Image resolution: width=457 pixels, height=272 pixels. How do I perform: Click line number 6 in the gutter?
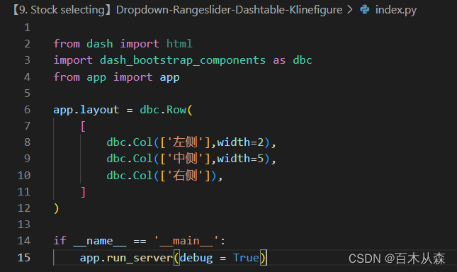click(27, 110)
